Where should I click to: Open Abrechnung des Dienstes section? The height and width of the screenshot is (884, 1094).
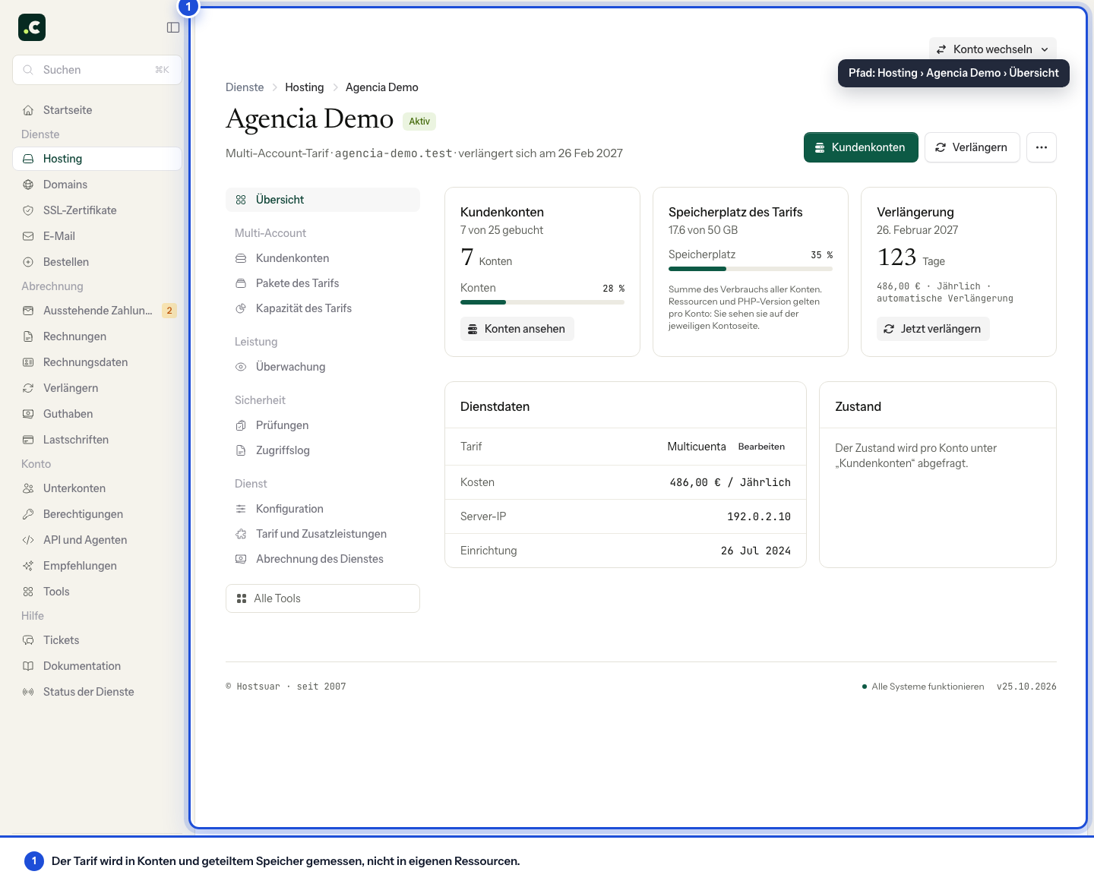pyautogui.click(x=323, y=559)
